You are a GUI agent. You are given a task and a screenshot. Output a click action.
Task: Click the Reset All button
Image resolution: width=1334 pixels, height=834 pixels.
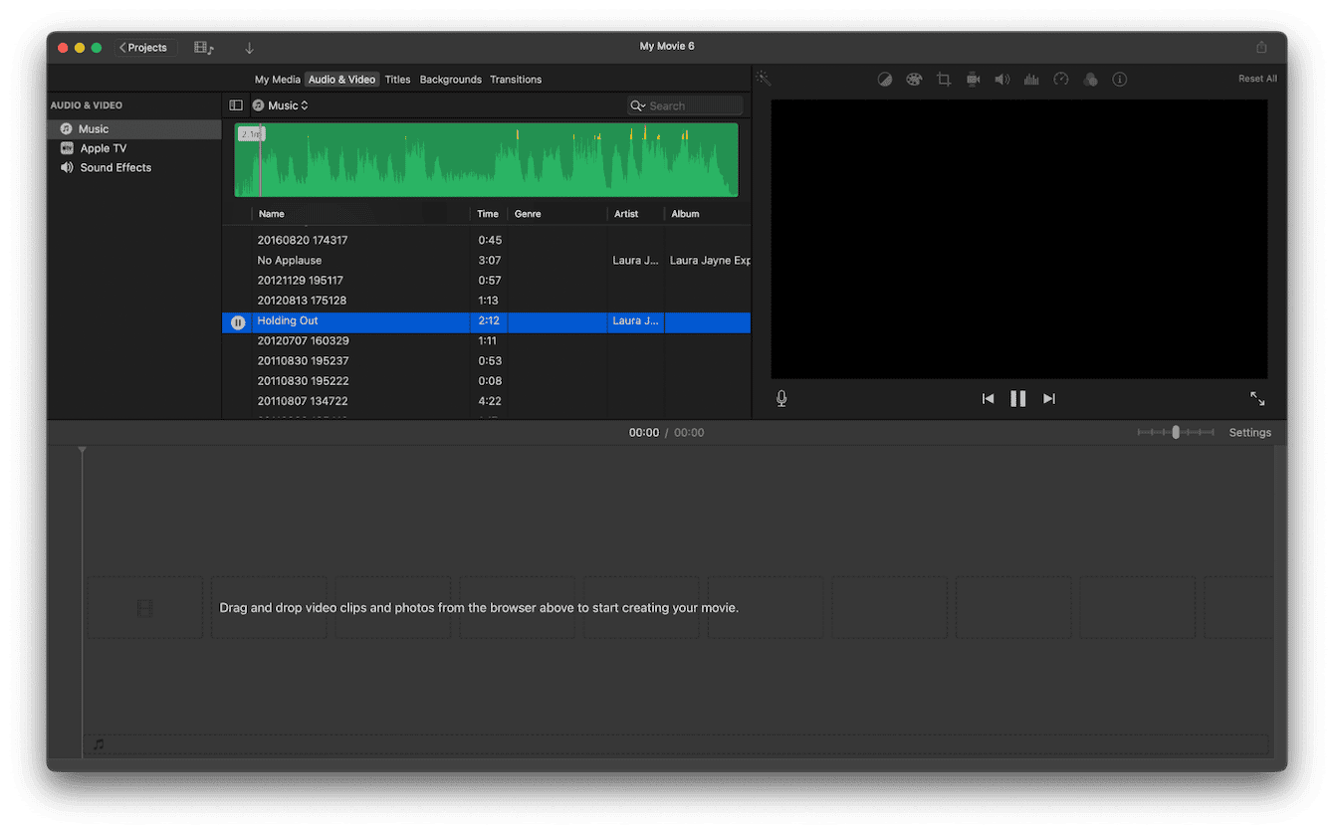[1257, 78]
